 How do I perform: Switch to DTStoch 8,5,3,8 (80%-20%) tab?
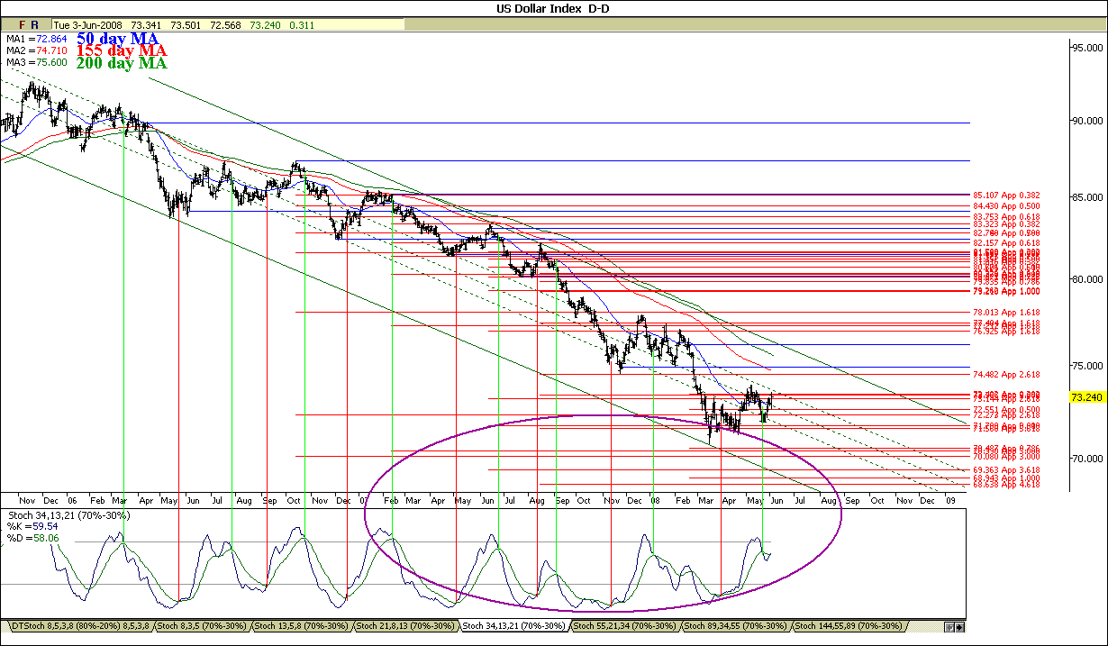point(79,625)
